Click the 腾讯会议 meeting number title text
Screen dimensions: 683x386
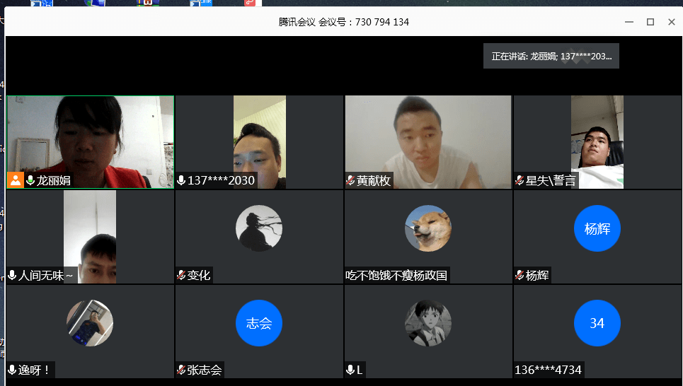[x=344, y=22]
